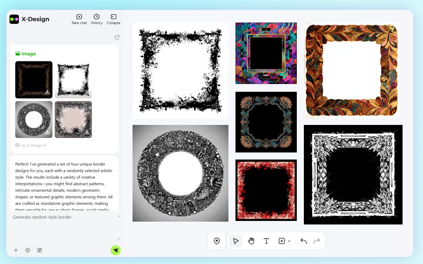The height and width of the screenshot is (264, 423).
Task: Select the red splatter border on canvas
Action: coord(266,190)
